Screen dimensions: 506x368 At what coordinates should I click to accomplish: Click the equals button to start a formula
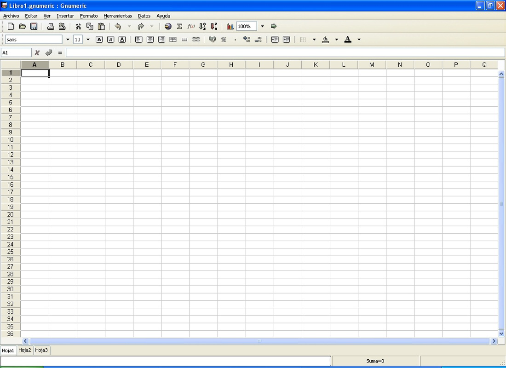point(60,52)
